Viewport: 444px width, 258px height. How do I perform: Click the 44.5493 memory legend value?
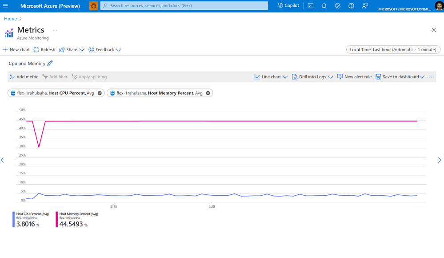point(71,224)
